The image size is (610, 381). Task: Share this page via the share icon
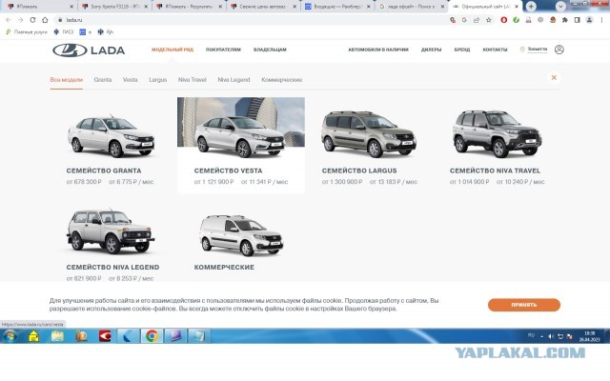477,20
